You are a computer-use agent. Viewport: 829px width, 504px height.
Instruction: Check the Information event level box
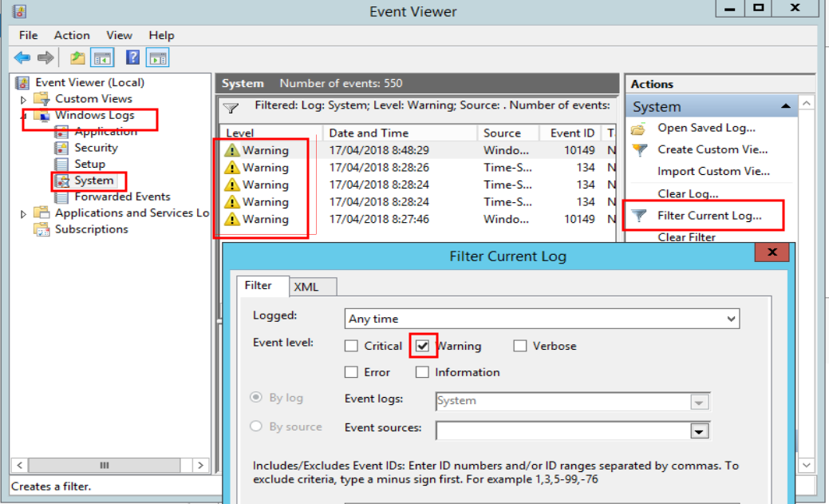(422, 372)
